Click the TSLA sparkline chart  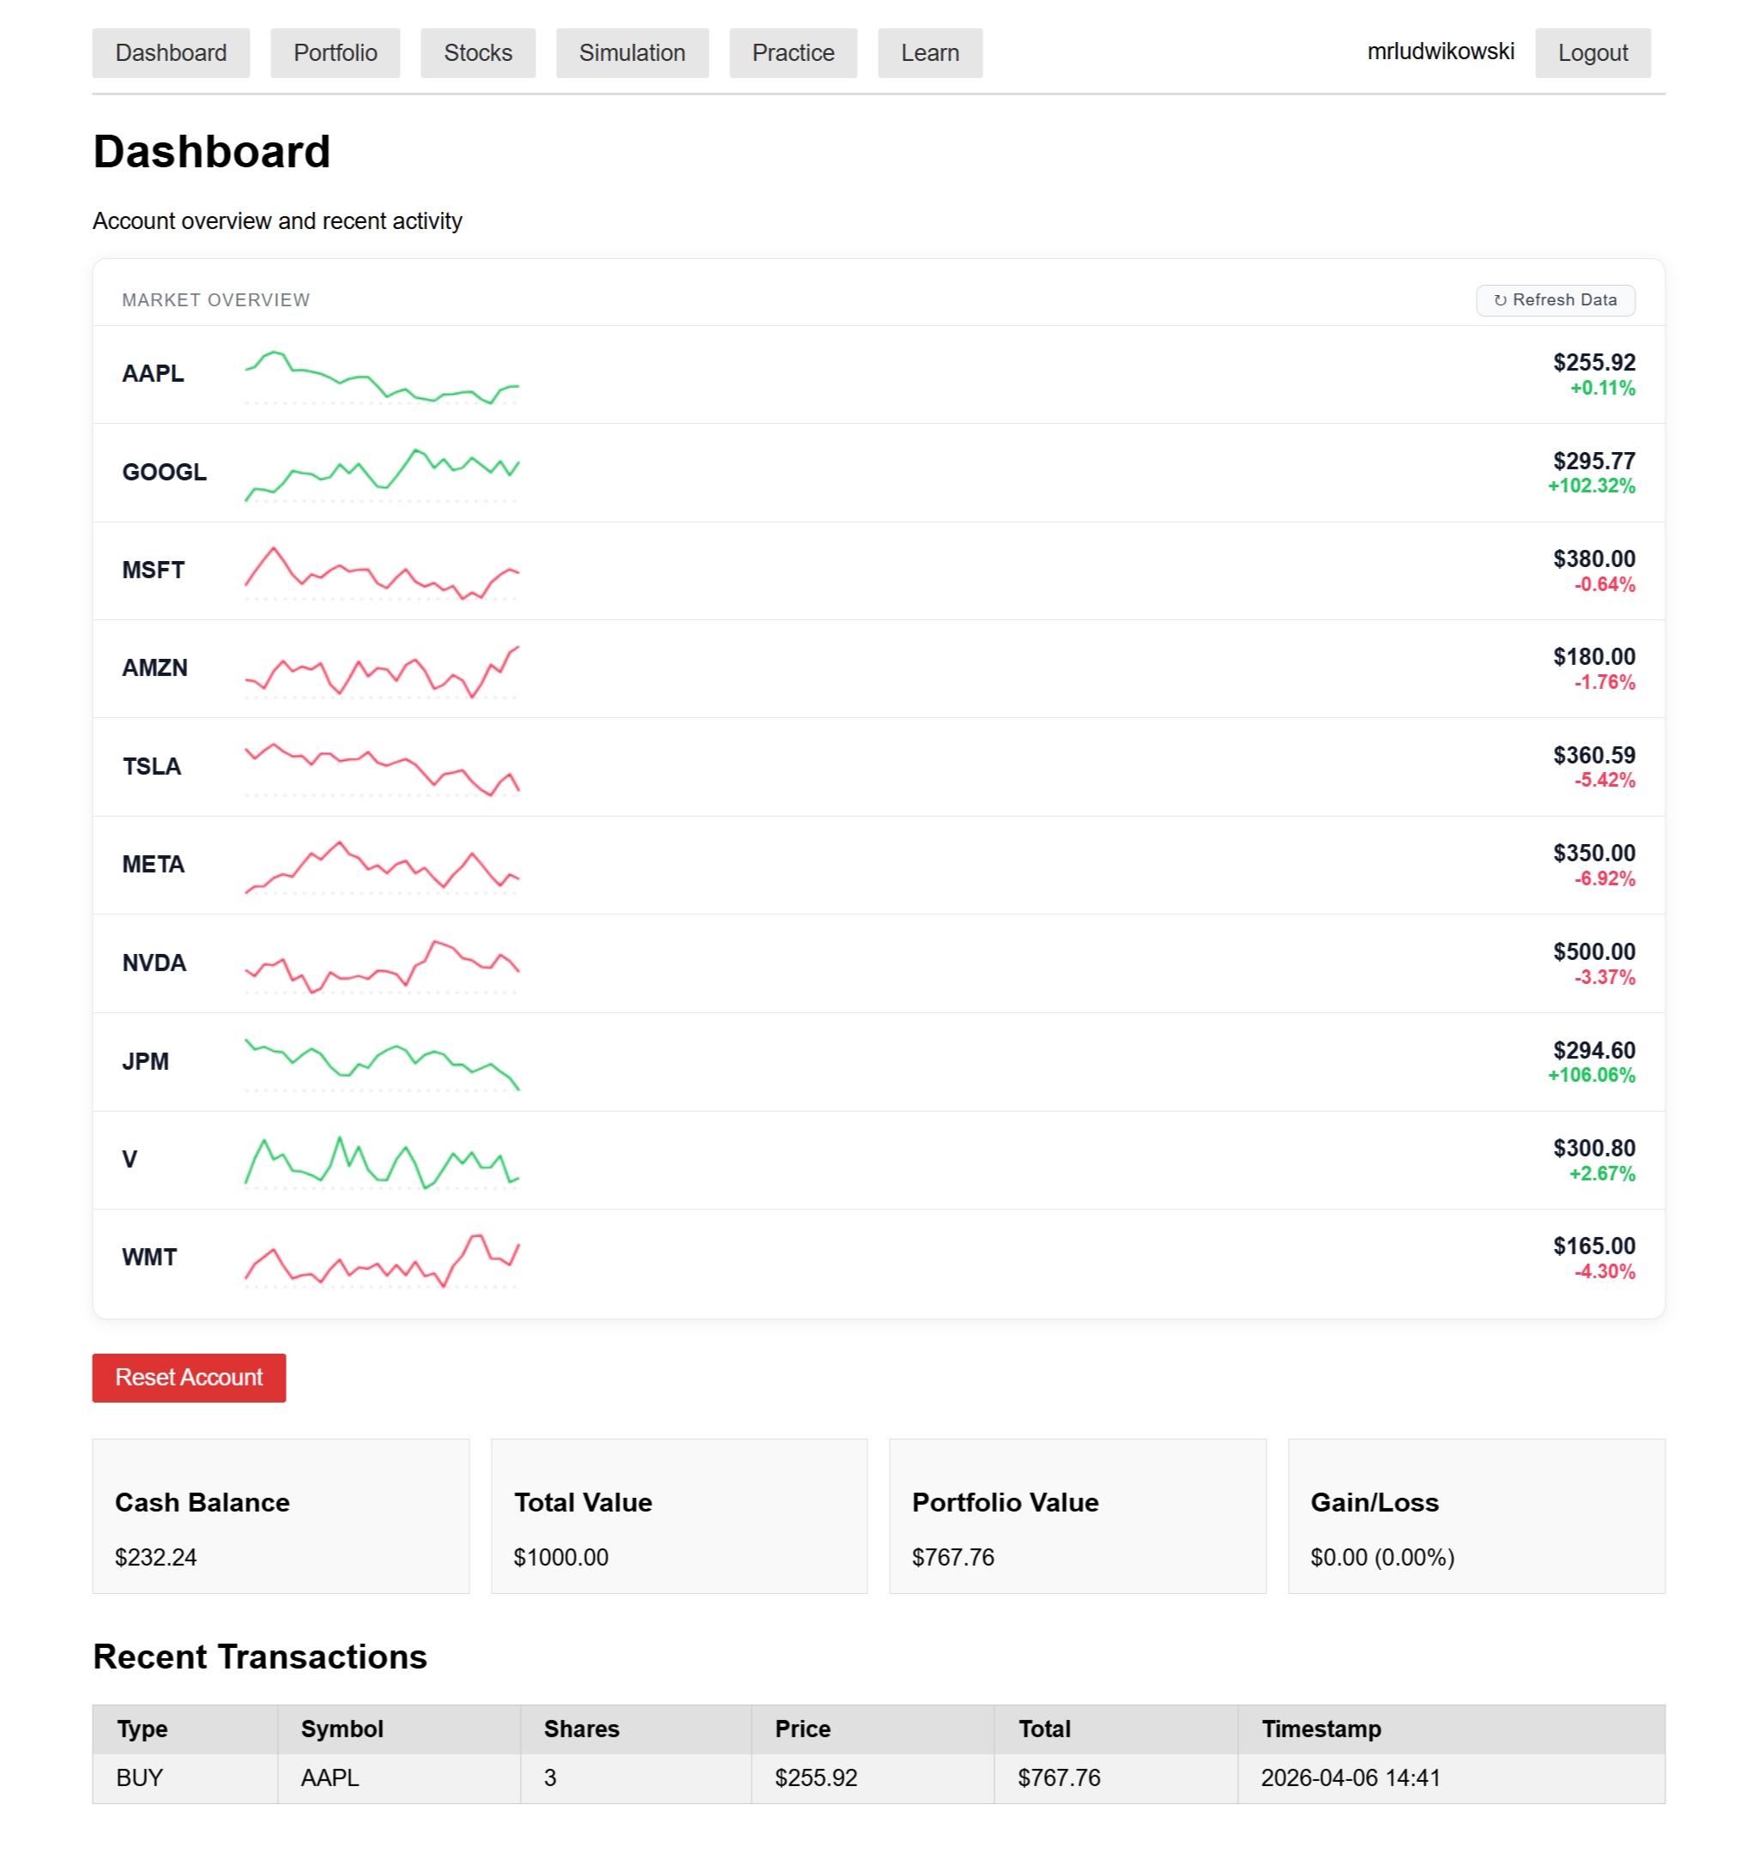pos(381,770)
